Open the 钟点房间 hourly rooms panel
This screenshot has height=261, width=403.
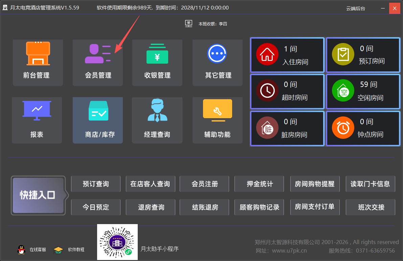(x=363, y=128)
